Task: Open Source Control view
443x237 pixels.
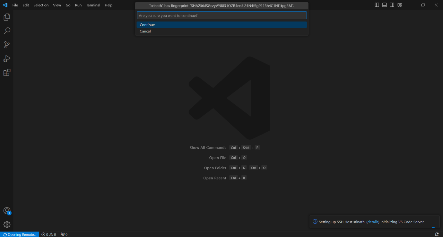Action: point(7,45)
